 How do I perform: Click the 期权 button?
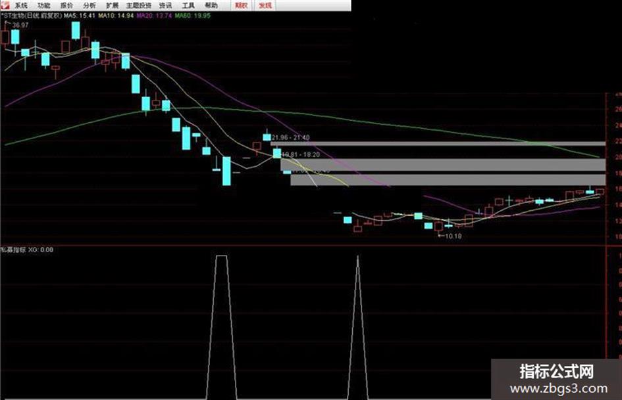click(241, 5)
